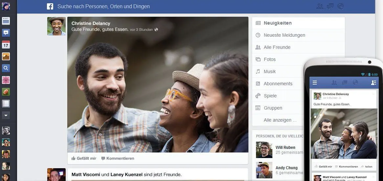Viewport: 383px width, 181px height.
Task: Open the pink gift icon in sidebar
Action: [6, 80]
